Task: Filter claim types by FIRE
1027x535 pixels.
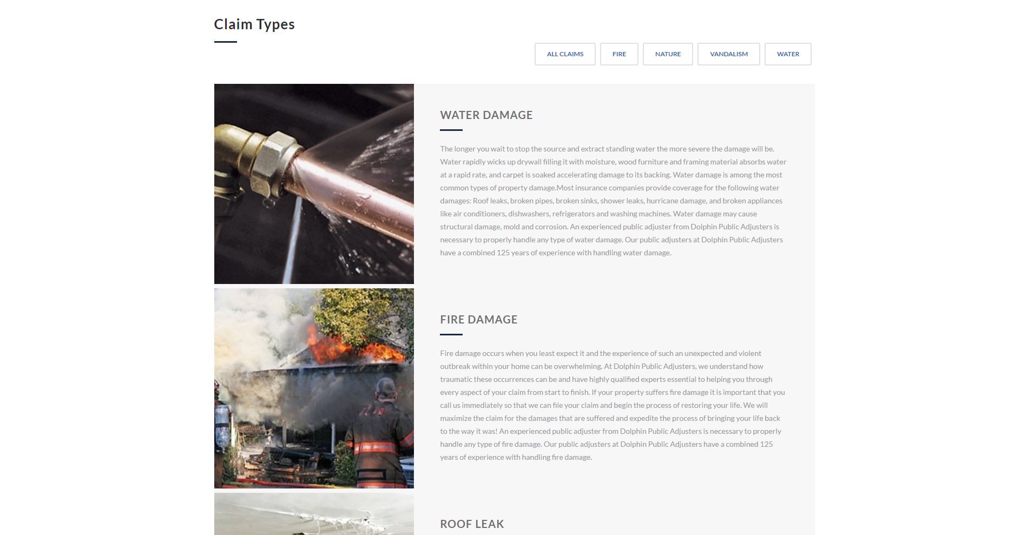Action: 619,54
